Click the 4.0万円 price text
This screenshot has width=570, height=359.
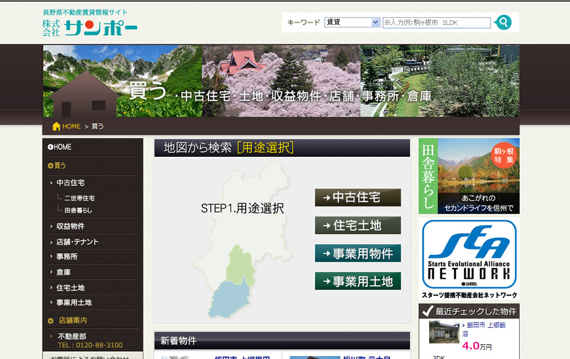477,346
